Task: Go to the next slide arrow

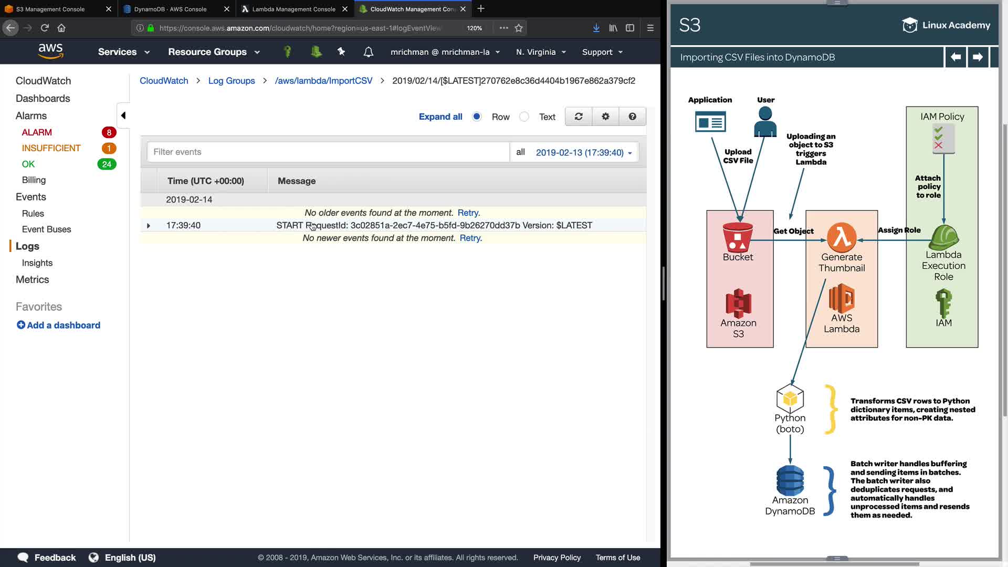Action: point(977,57)
